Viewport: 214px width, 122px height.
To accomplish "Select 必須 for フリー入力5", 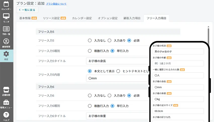I will click(x=129, y=40).
